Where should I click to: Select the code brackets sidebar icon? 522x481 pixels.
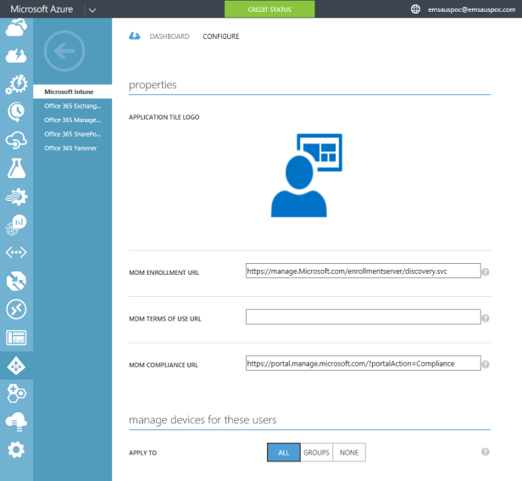click(16, 253)
